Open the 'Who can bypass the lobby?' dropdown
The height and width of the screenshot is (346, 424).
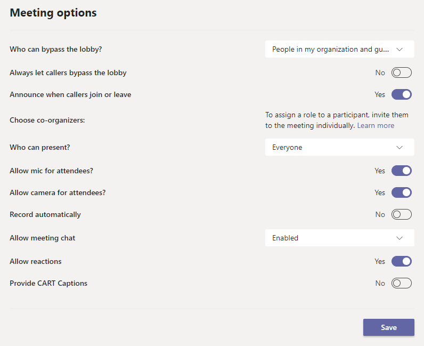[339, 49]
